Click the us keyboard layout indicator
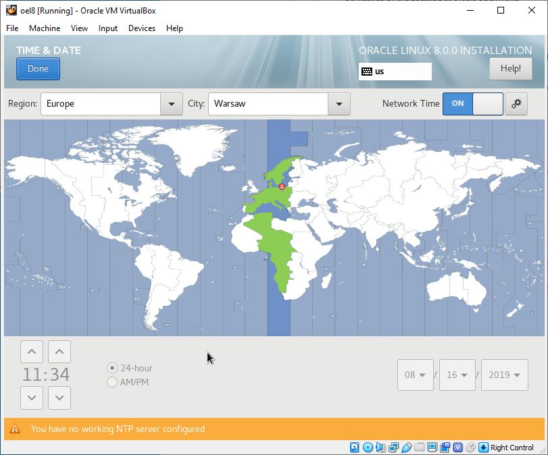This screenshot has width=548, height=455. [395, 72]
